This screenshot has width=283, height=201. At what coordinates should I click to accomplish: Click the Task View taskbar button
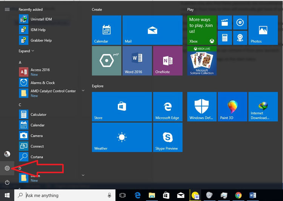[122, 195]
